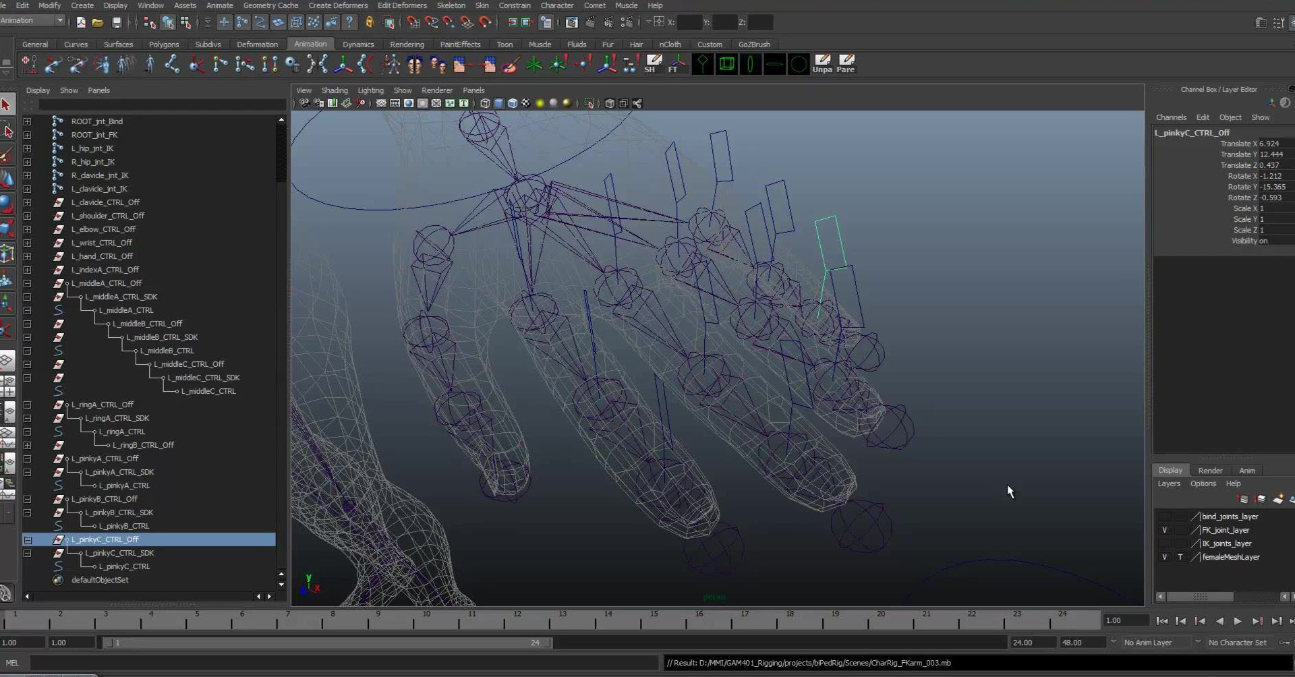Image resolution: width=1295 pixels, height=677 pixels.
Task: Click the Unpa shelf button
Action: point(822,64)
